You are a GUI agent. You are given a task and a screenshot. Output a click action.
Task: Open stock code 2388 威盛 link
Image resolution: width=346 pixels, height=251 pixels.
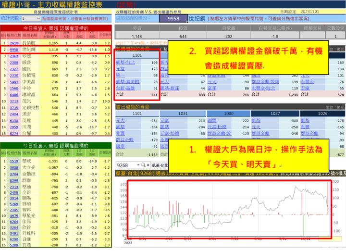point(14,63)
